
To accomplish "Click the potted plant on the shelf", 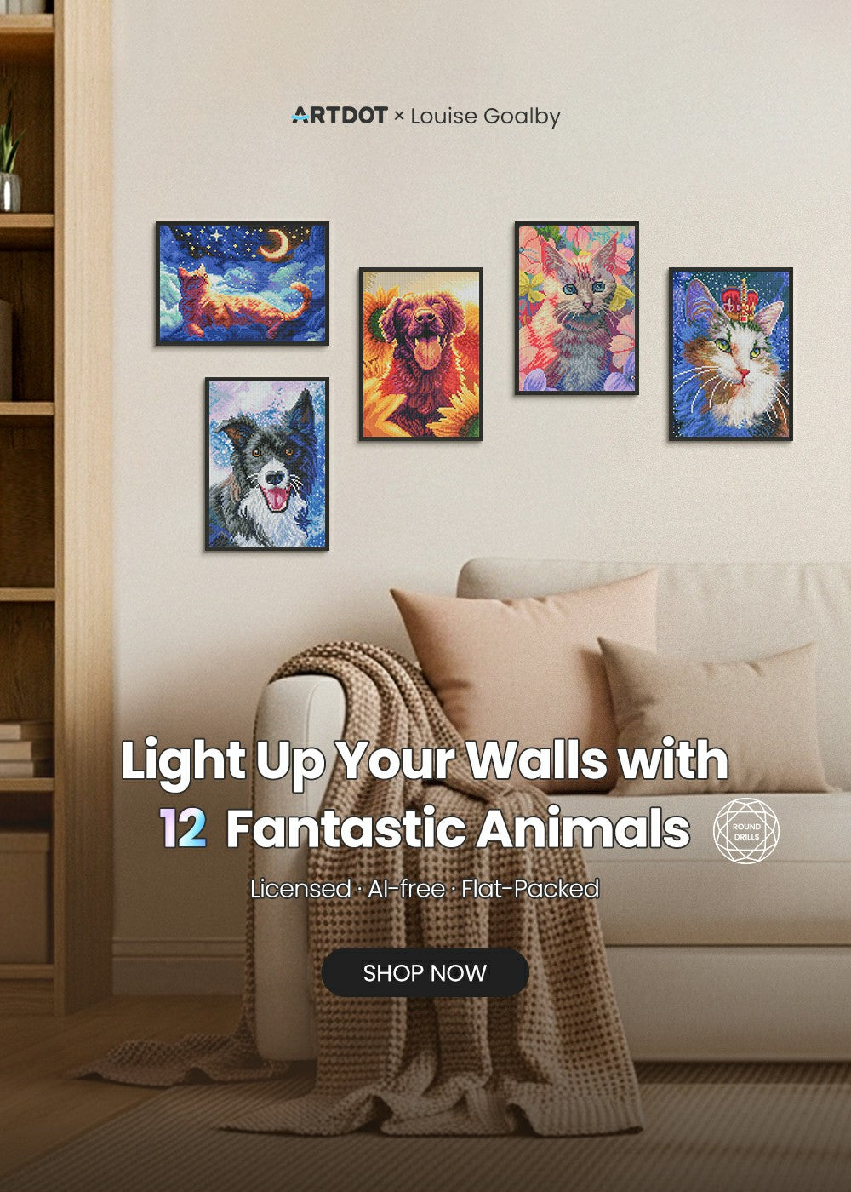I will tap(9, 153).
